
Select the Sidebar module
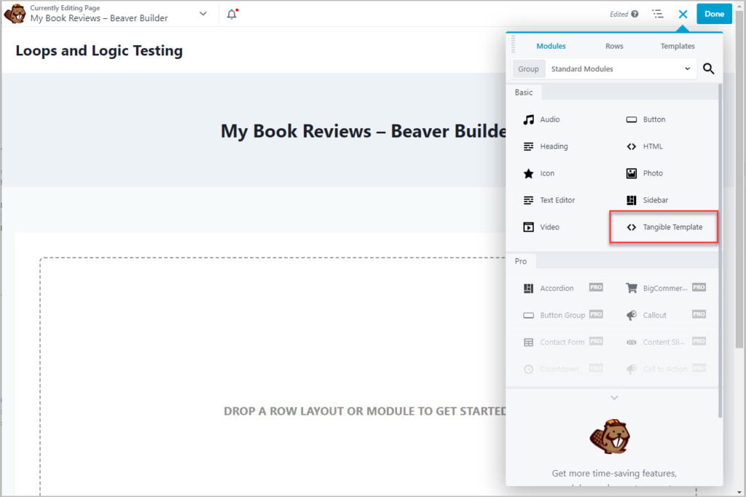coord(655,200)
